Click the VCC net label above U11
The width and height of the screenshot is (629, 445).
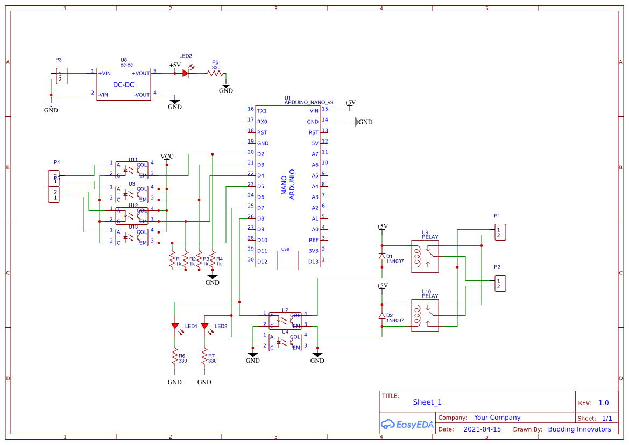167,157
